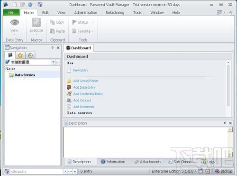The image size is (237, 176).
Task: Click the search magnifier icon in status bar
Action: (7, 171)
